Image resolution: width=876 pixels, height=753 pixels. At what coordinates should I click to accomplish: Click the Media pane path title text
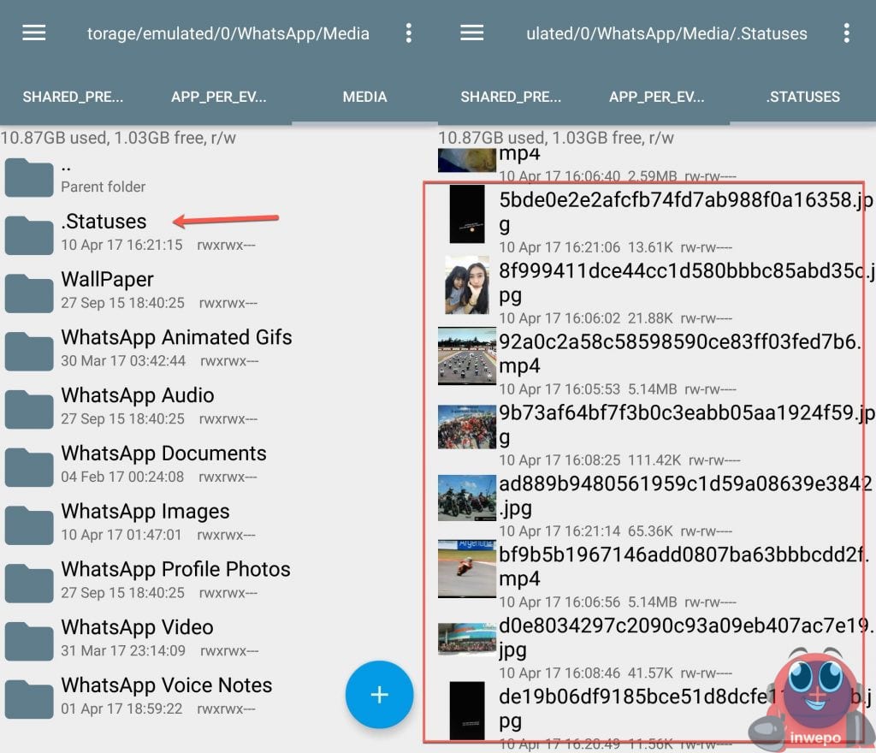(x=228, y=33)
